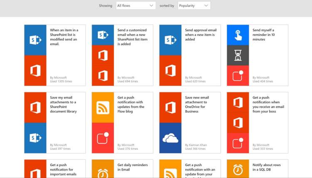The width and height of the screenshot is (312, 178).
Task: Click 'By Kamran Khan' author text
Action: [196, 145]
